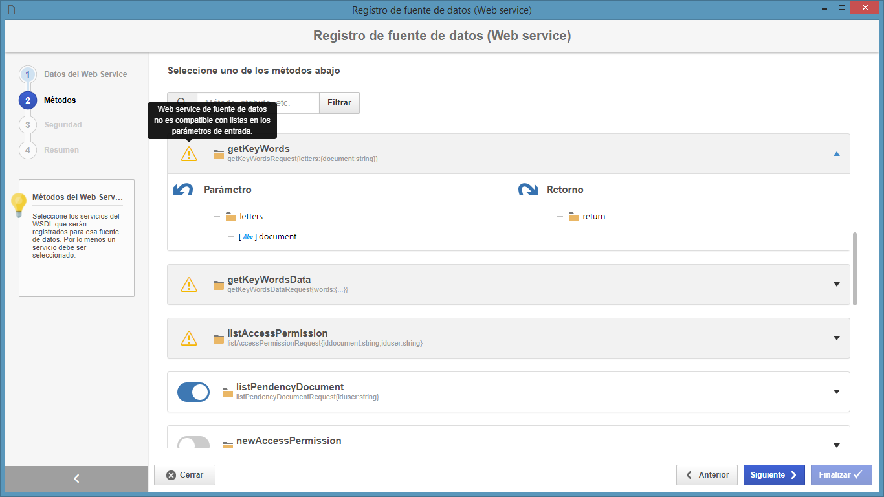The image size is (884, 497).
Task: Click the listAccessPermissionRequest signature text
Action: 325,343
